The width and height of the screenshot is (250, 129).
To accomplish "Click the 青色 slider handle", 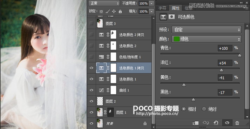I will tap(239, 55).
